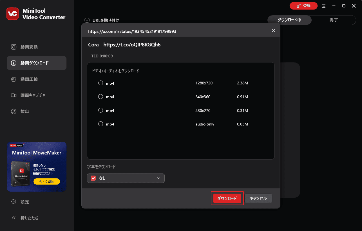Click the title Cora - https://t.co/oQIP8RGQh6
This screenshot has width=362, height=231.
click(x=124, y=45)
